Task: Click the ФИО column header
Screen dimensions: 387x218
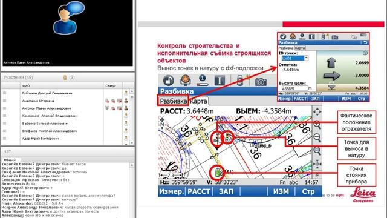Action: pos(62,86)
